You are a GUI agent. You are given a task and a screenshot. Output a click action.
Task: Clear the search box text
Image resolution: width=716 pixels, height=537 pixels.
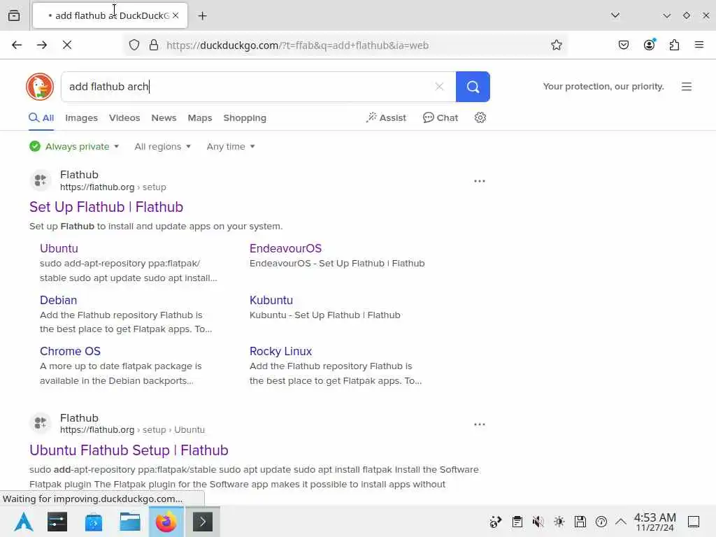[439, 86]
